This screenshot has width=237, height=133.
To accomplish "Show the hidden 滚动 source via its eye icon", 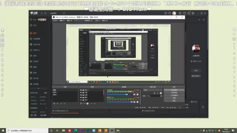I will (81, 100).
